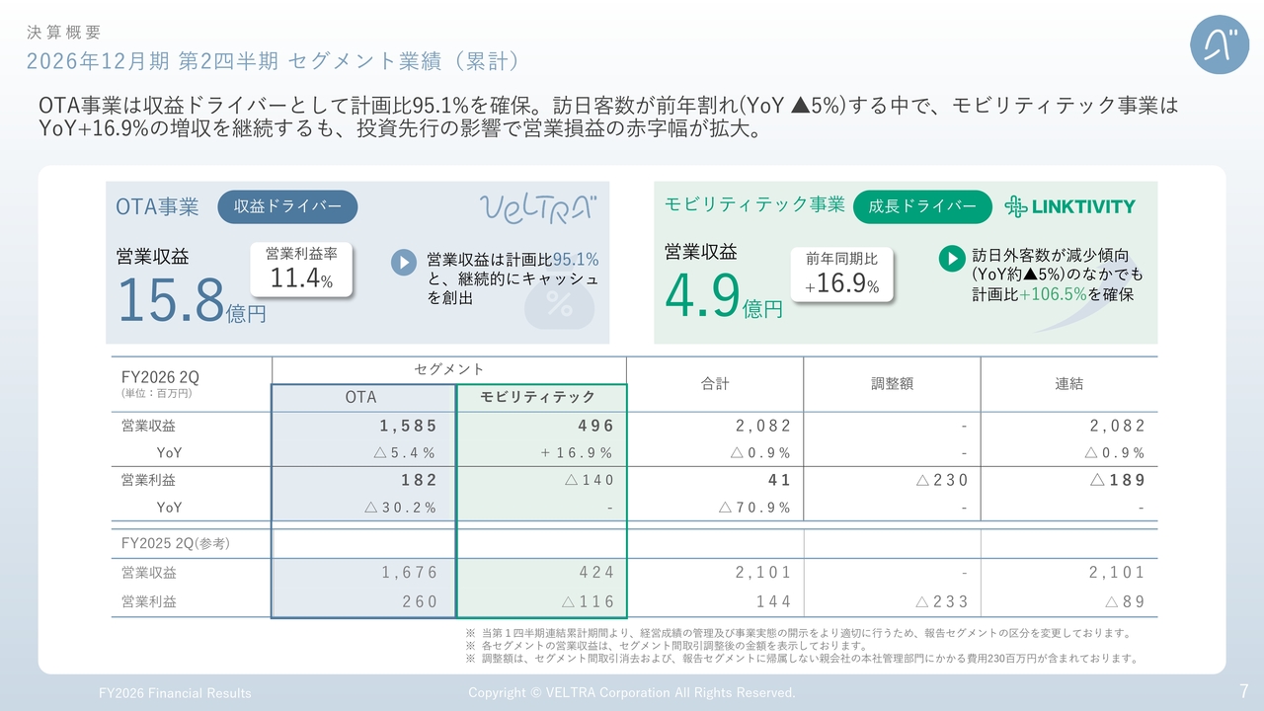This screenshot has width=1264, height=711.
Task: Select the 収益ドライバー pill
Action: click(287, 206)
